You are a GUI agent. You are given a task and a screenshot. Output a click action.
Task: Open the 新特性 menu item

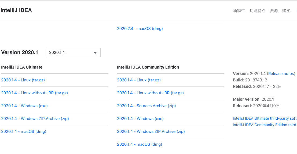coord(239,11)
